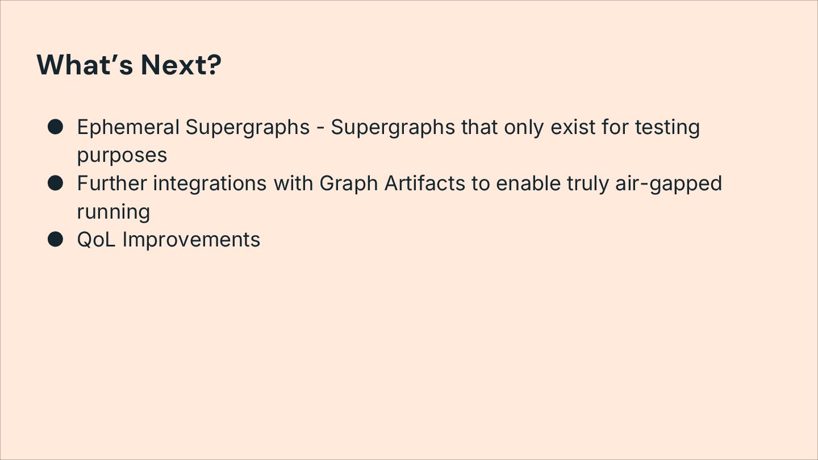Viewport: 818px width, 460px height.
Task: Click the bullet dot before "Further integrations"
Action: coord(55,183)
